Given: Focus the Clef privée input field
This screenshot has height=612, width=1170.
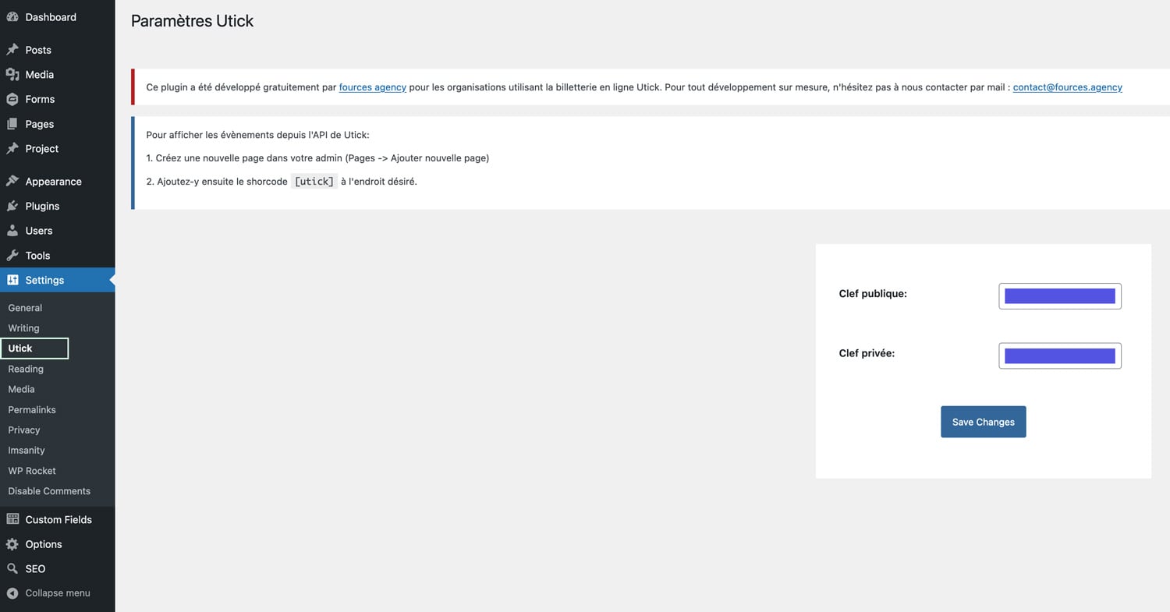Looking at the screenshot, I should coord(1060,356).
